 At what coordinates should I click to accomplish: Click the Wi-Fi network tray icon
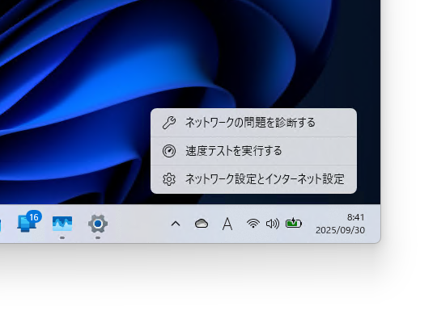coord(253,224)
